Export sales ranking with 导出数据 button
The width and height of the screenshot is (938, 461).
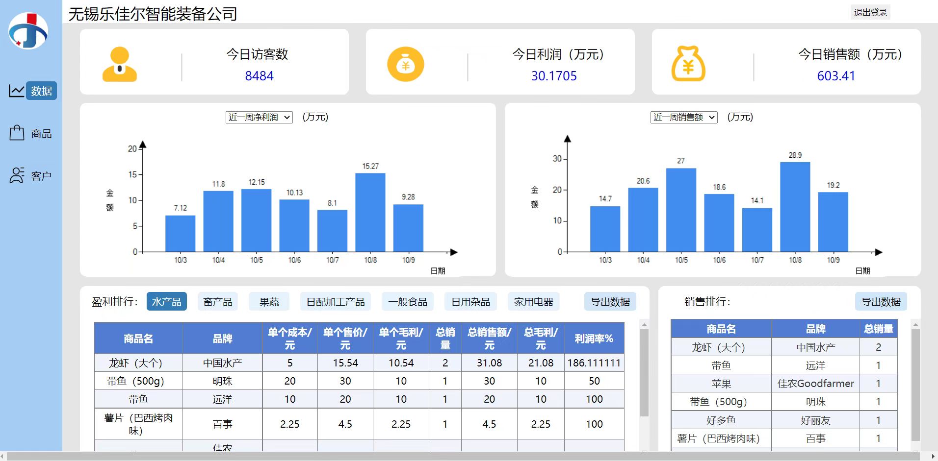point(881,302)
